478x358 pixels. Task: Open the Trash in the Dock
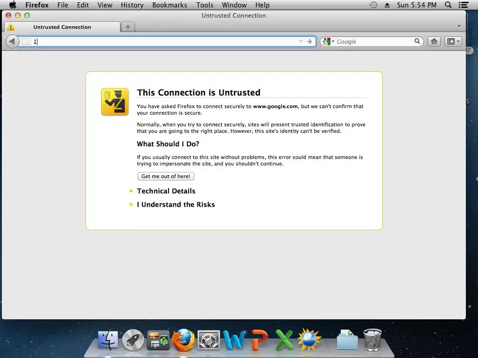pos(373,340)
